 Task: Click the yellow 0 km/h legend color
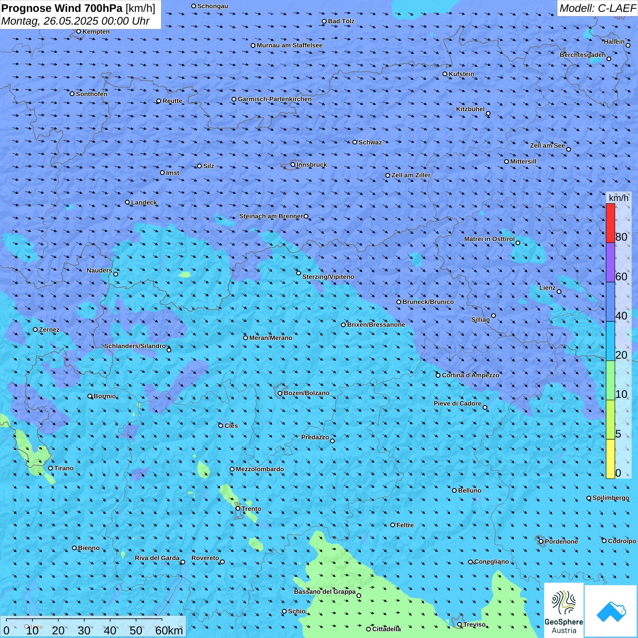[610, 459]
